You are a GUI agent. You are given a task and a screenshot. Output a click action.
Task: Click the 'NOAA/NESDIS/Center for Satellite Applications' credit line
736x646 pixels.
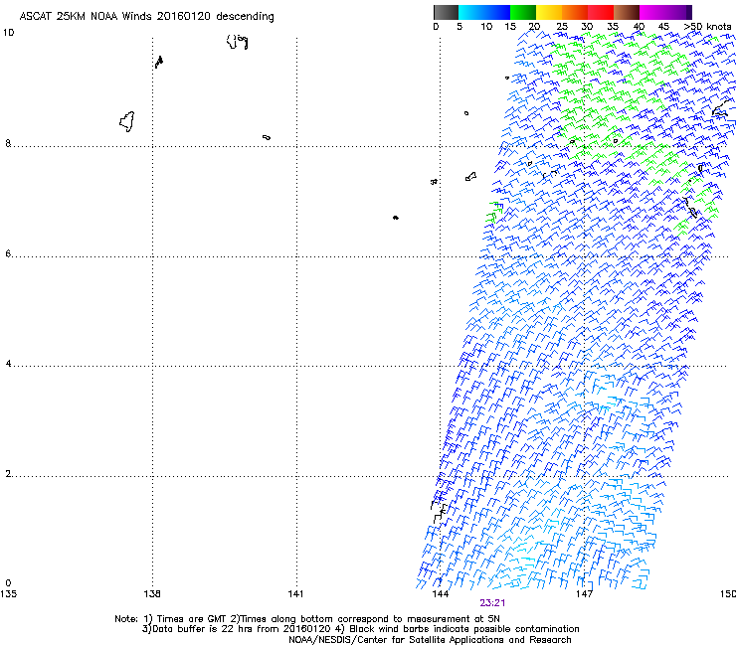[430, 640]
